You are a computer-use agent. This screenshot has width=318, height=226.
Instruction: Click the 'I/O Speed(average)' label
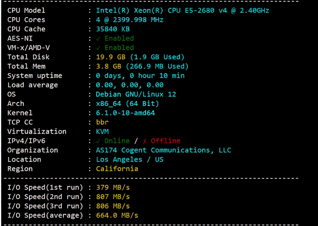click(x=45, y=216)
